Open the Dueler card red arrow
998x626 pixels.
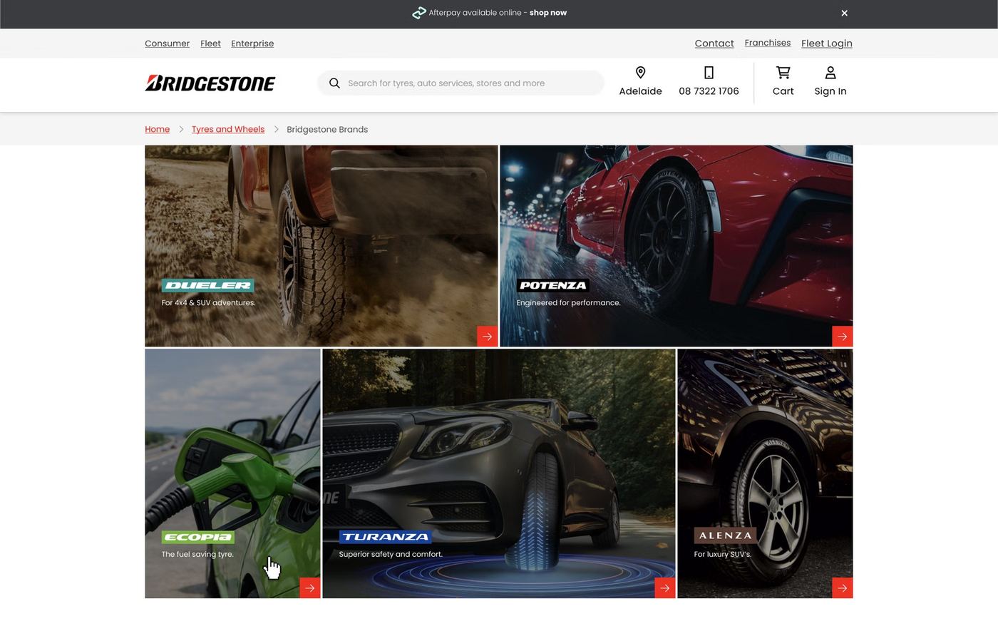(x=487, y=337)
